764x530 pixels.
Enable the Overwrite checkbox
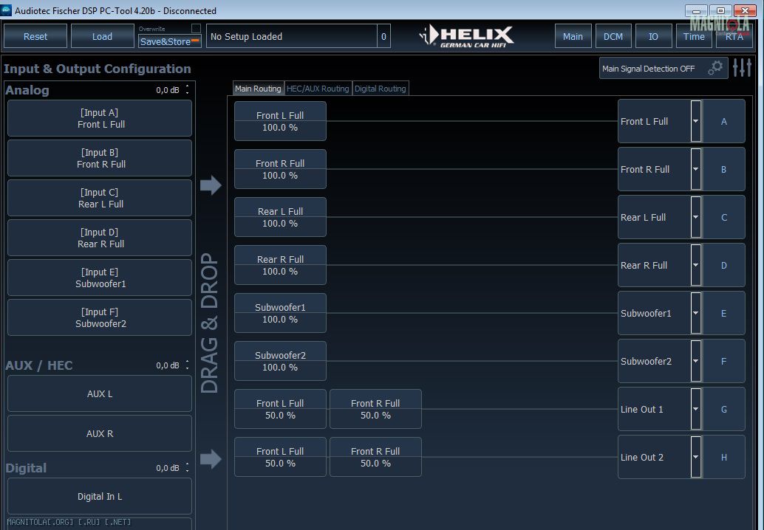196,28
